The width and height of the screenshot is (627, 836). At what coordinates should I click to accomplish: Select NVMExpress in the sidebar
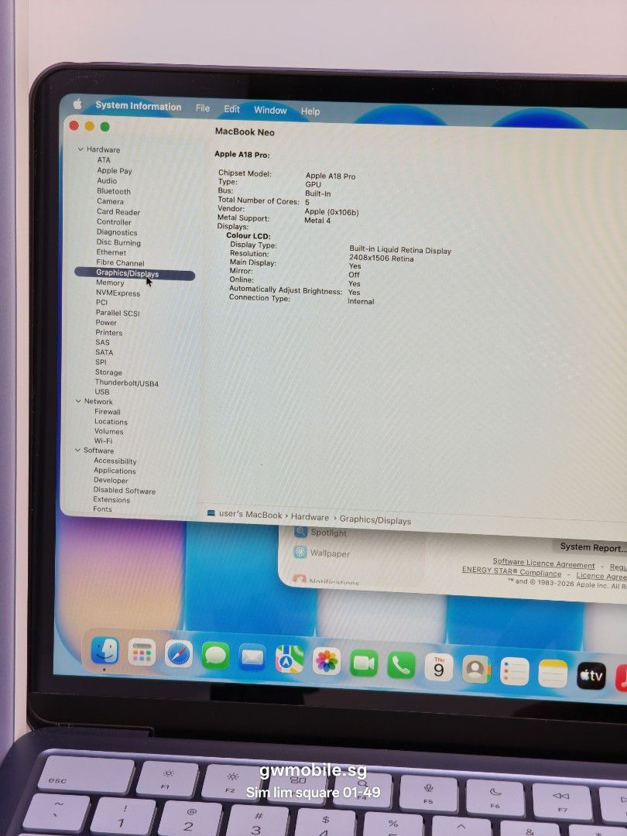tap(118, 293)
